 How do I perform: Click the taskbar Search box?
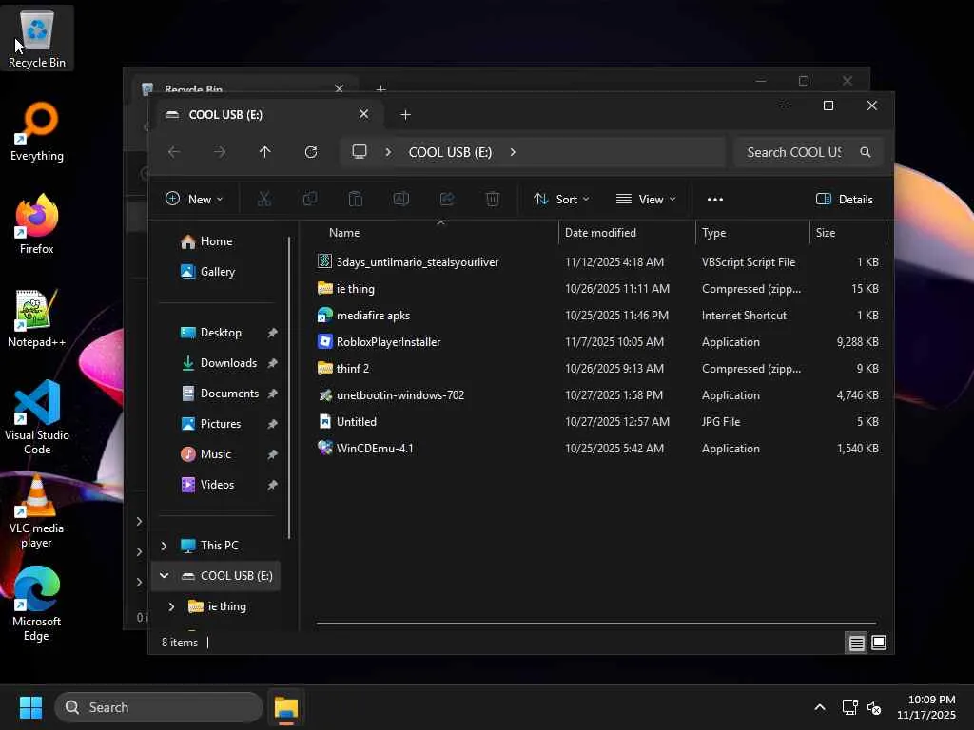(159, 707)
